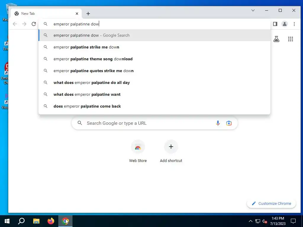Select 'what does emperor palpatine want' suggestion
The image size is (303, 227).
click(x=154, y=94)
